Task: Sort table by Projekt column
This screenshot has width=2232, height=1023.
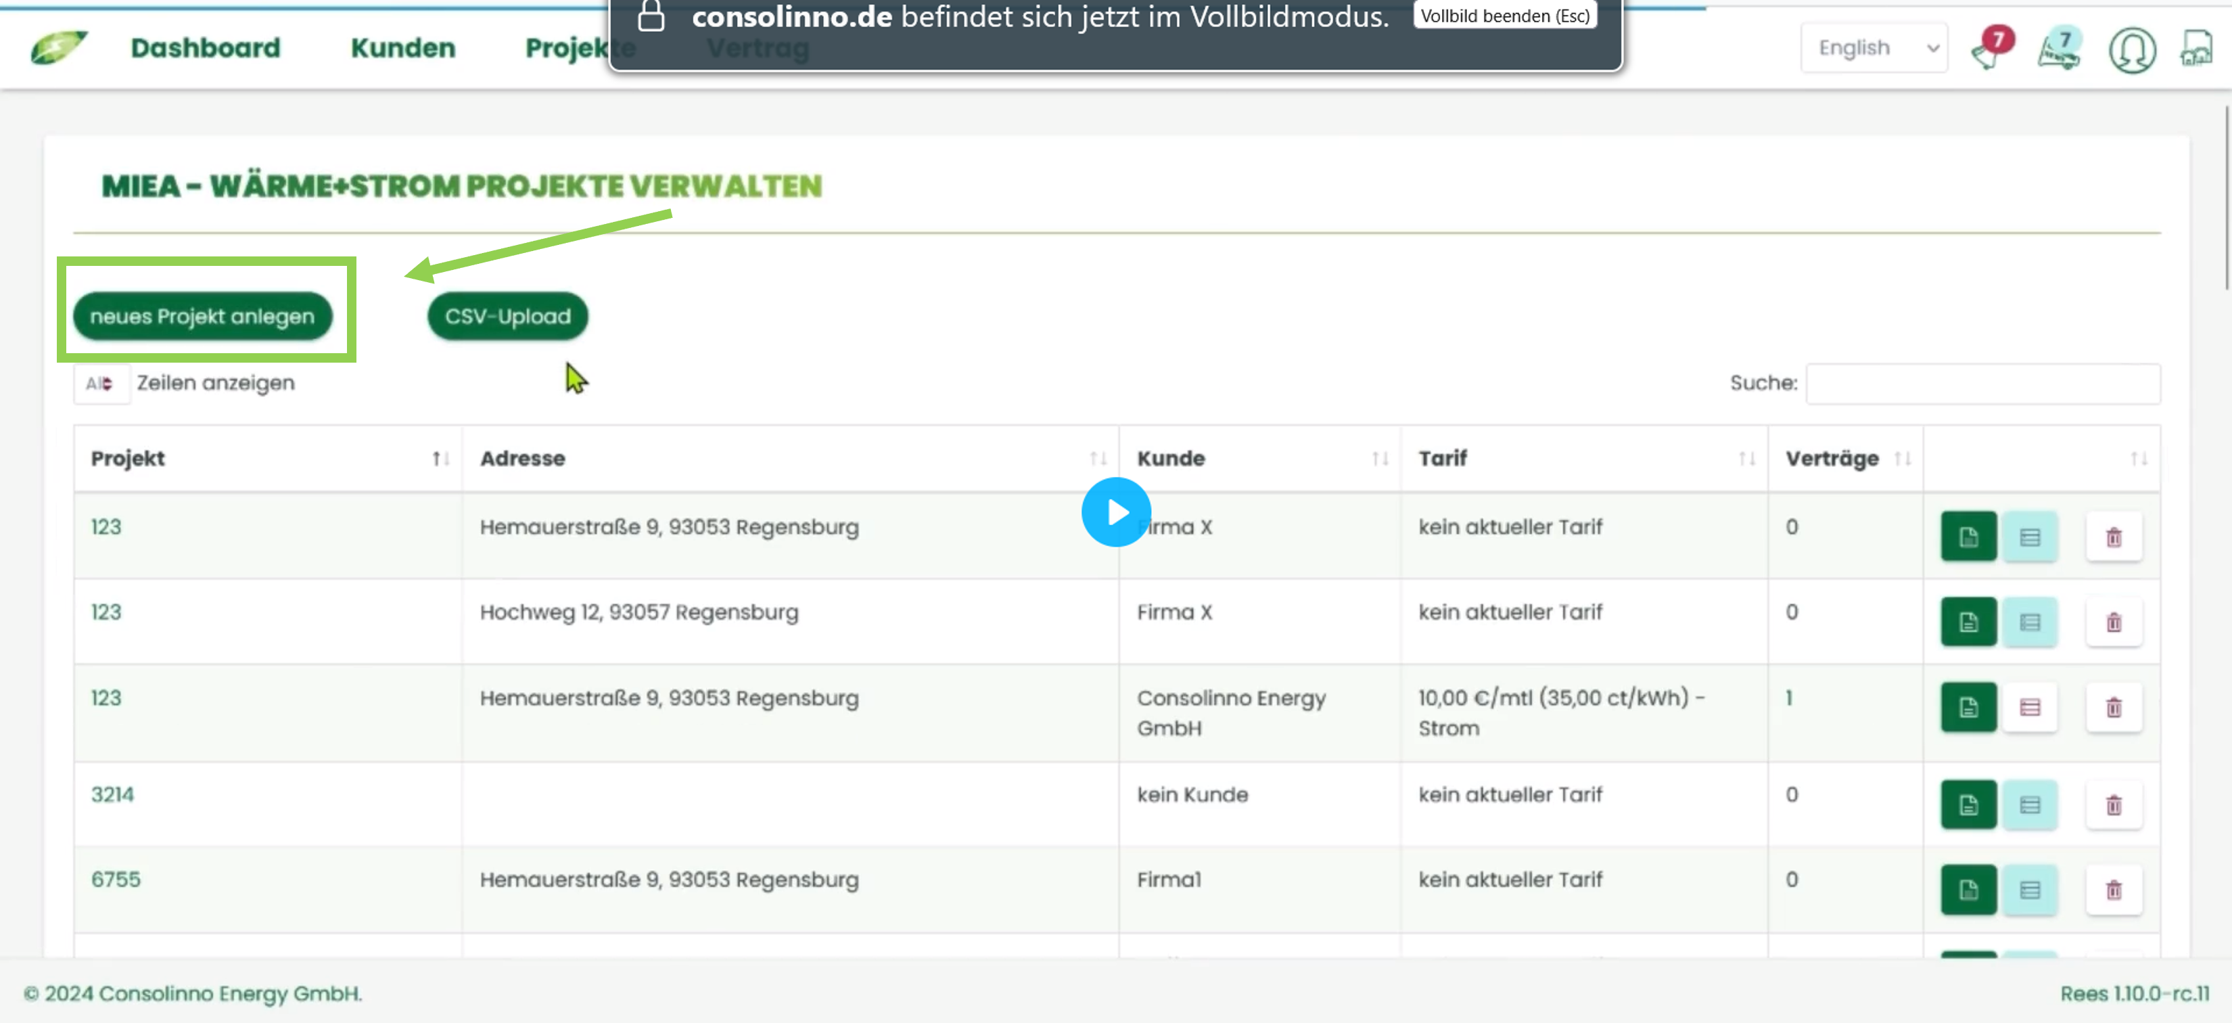Action: (268, 459)
